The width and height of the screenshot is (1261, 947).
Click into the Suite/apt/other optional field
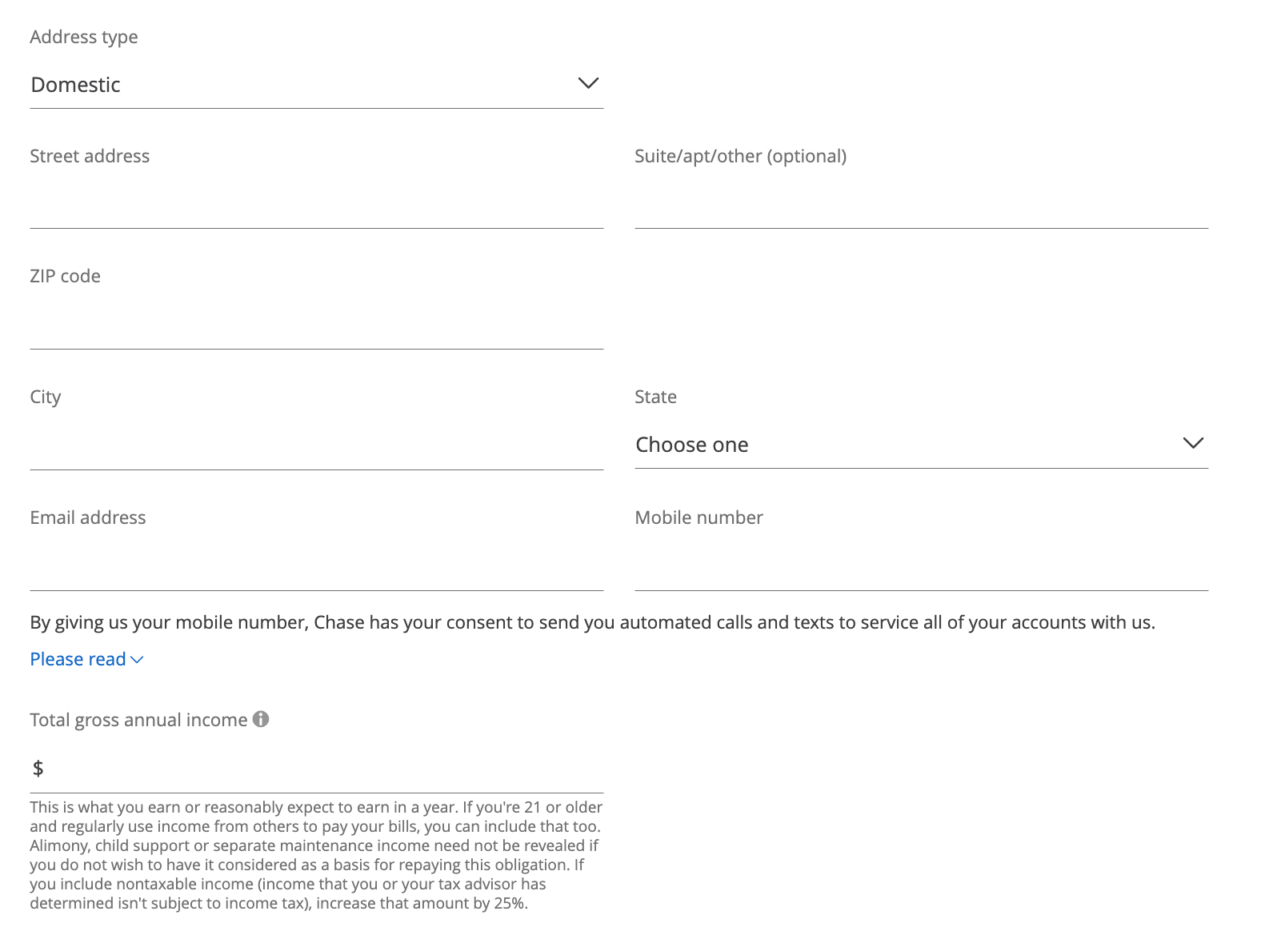tap(920, 206)
